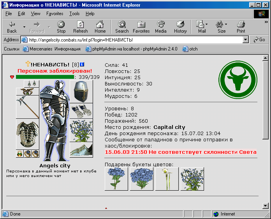This screenshot has width=271, height=219.
Task: Open the otch links bar shortcut
Action: (x=190, y=49)
